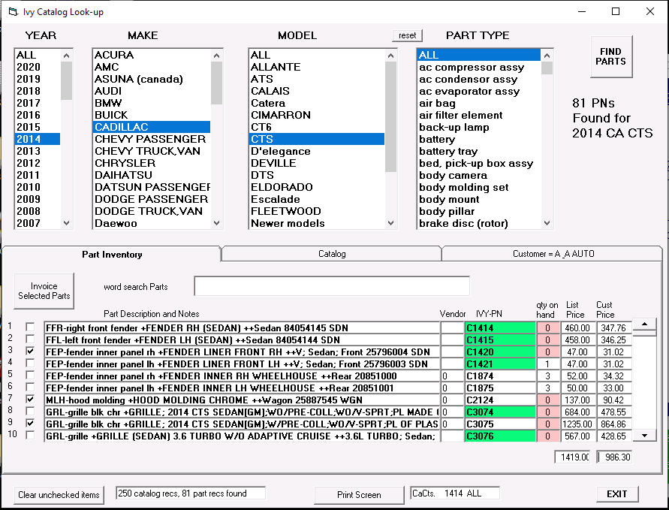Screen dimensions: 669x510
Task: Select CHRYSLER in MAKE list
Action: [x=152, y=163]
